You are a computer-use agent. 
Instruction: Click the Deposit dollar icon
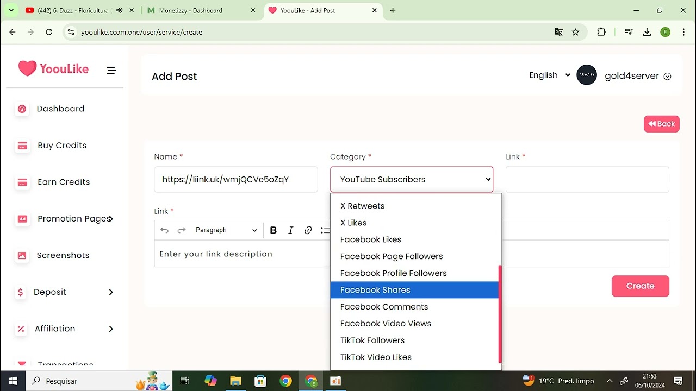[x=21, y=292]
